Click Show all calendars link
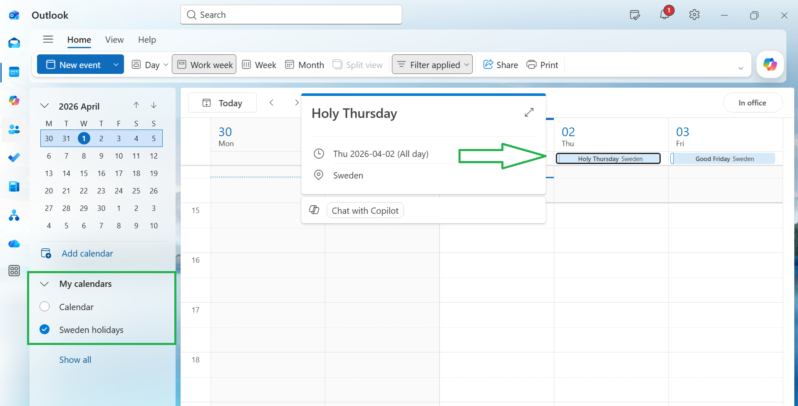The width and height of the screenshot is (798, 406). (x=75, y=360)
